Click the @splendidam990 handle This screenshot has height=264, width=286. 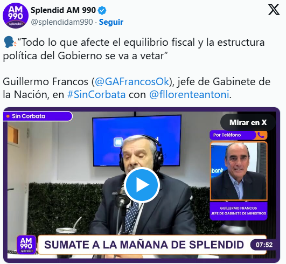(62, 22)
